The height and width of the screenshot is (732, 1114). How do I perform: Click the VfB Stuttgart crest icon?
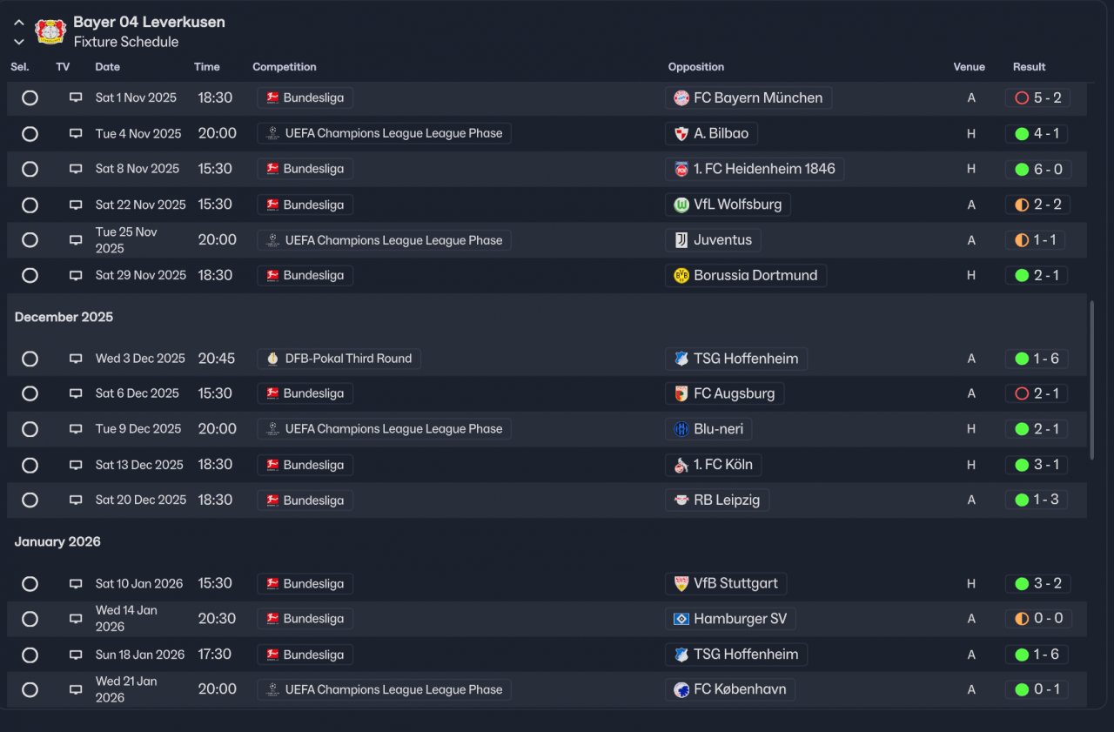click(x=681, y=583)
